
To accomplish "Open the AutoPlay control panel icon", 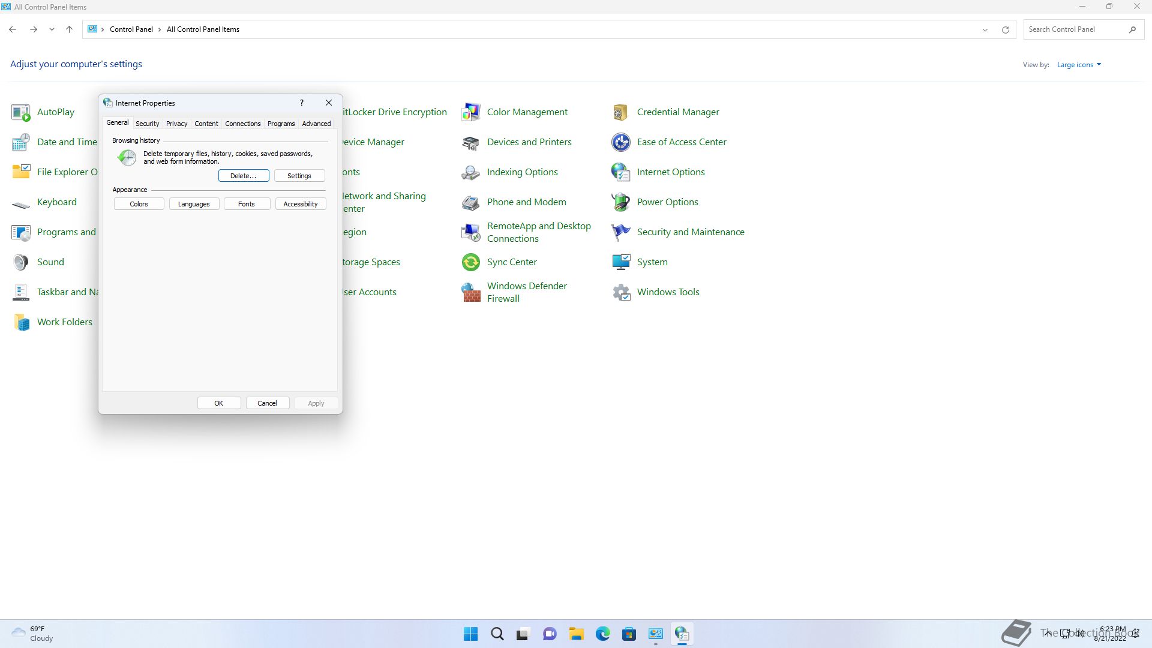I will (21, 112).
